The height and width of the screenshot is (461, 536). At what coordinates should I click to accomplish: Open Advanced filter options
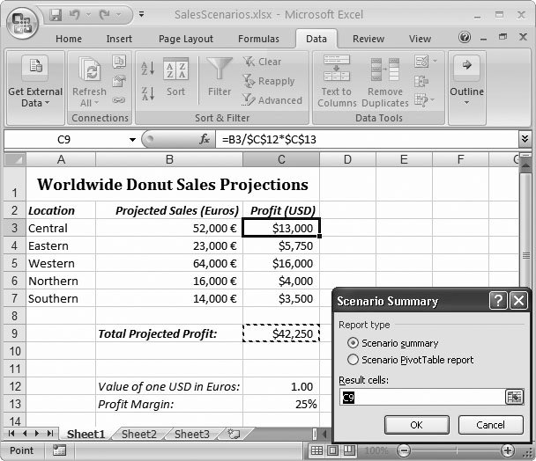[x=272, y=100]
